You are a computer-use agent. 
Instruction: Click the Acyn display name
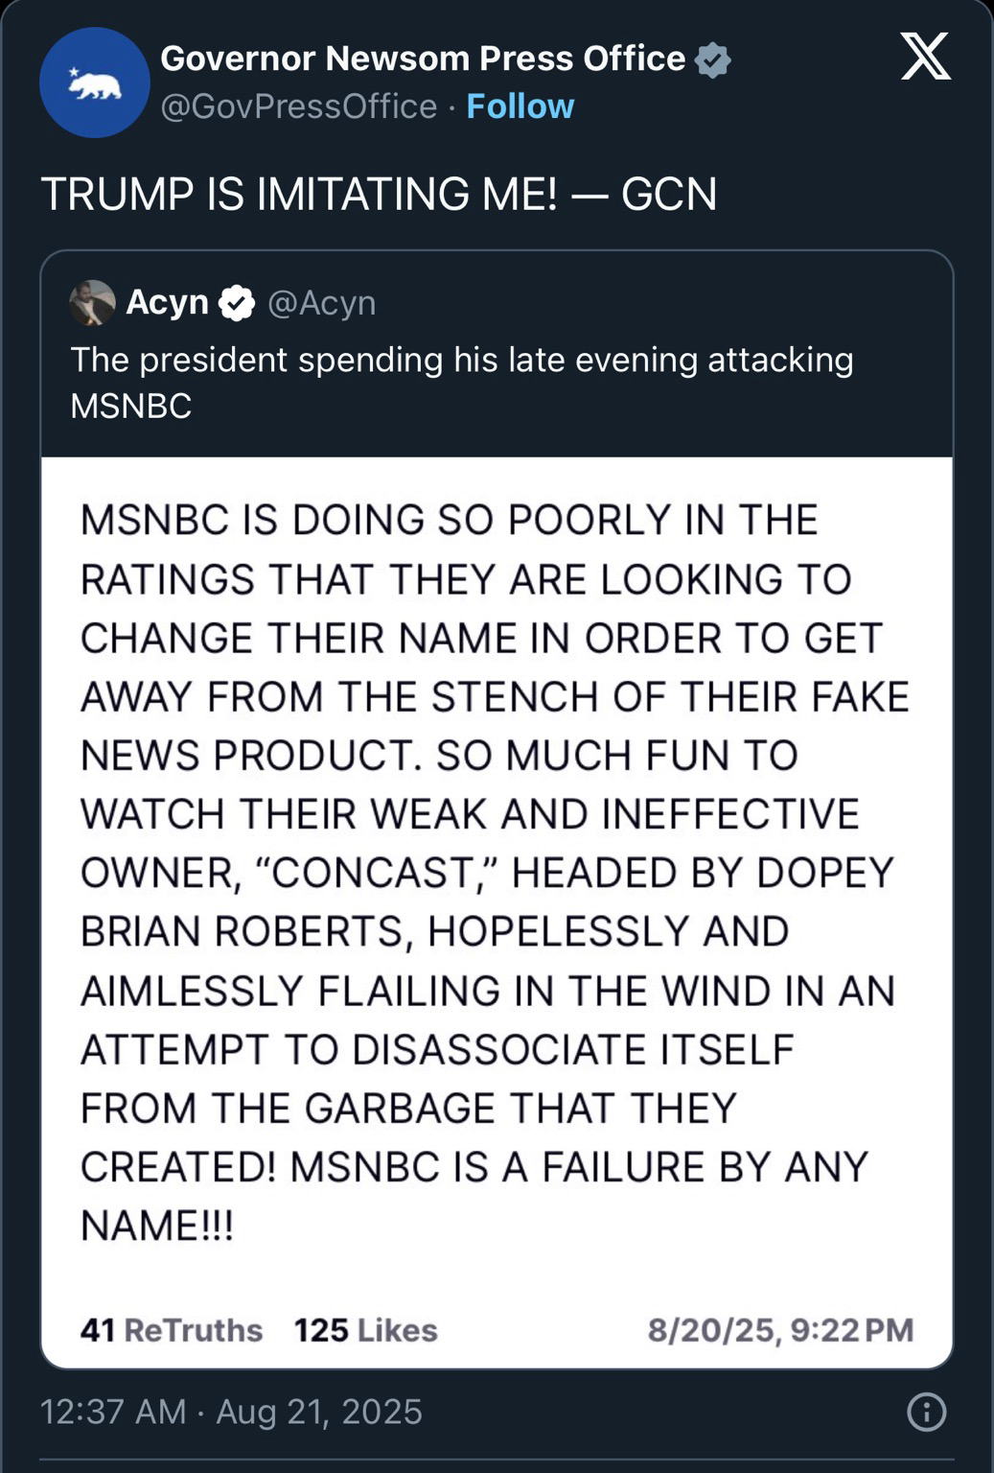(167, 302)
